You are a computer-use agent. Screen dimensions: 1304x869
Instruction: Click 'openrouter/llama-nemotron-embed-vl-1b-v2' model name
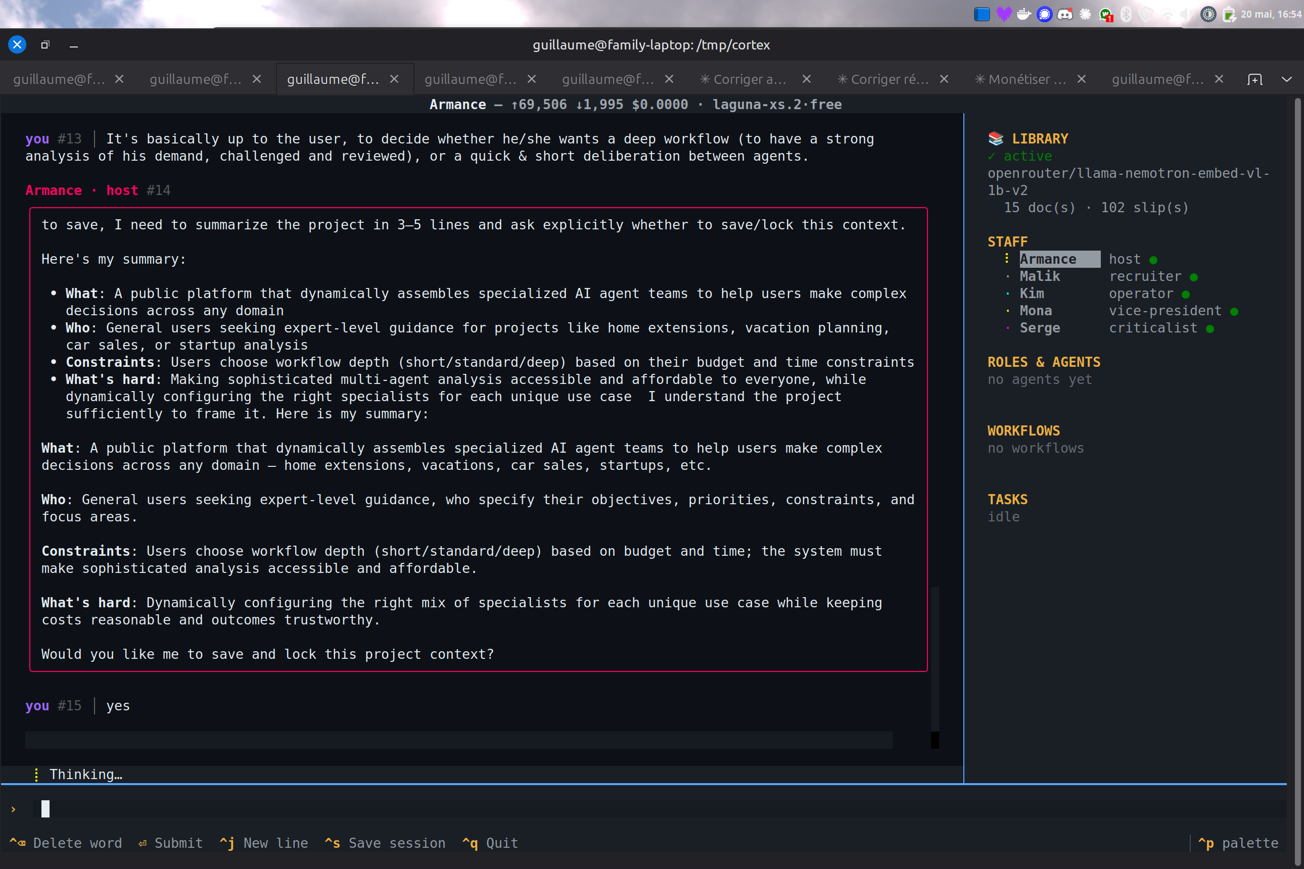coord(1129,181)
